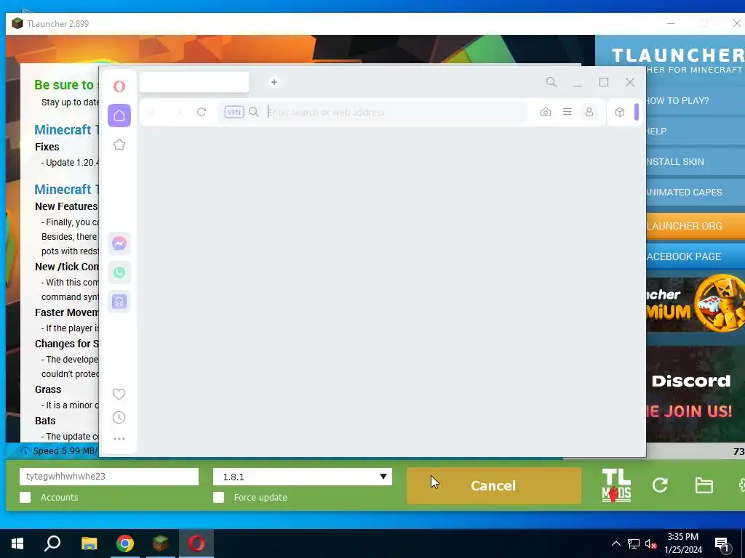745x558 pixels.
Task: Click the TLauncher Premium banner
Action: pos(696,304)
